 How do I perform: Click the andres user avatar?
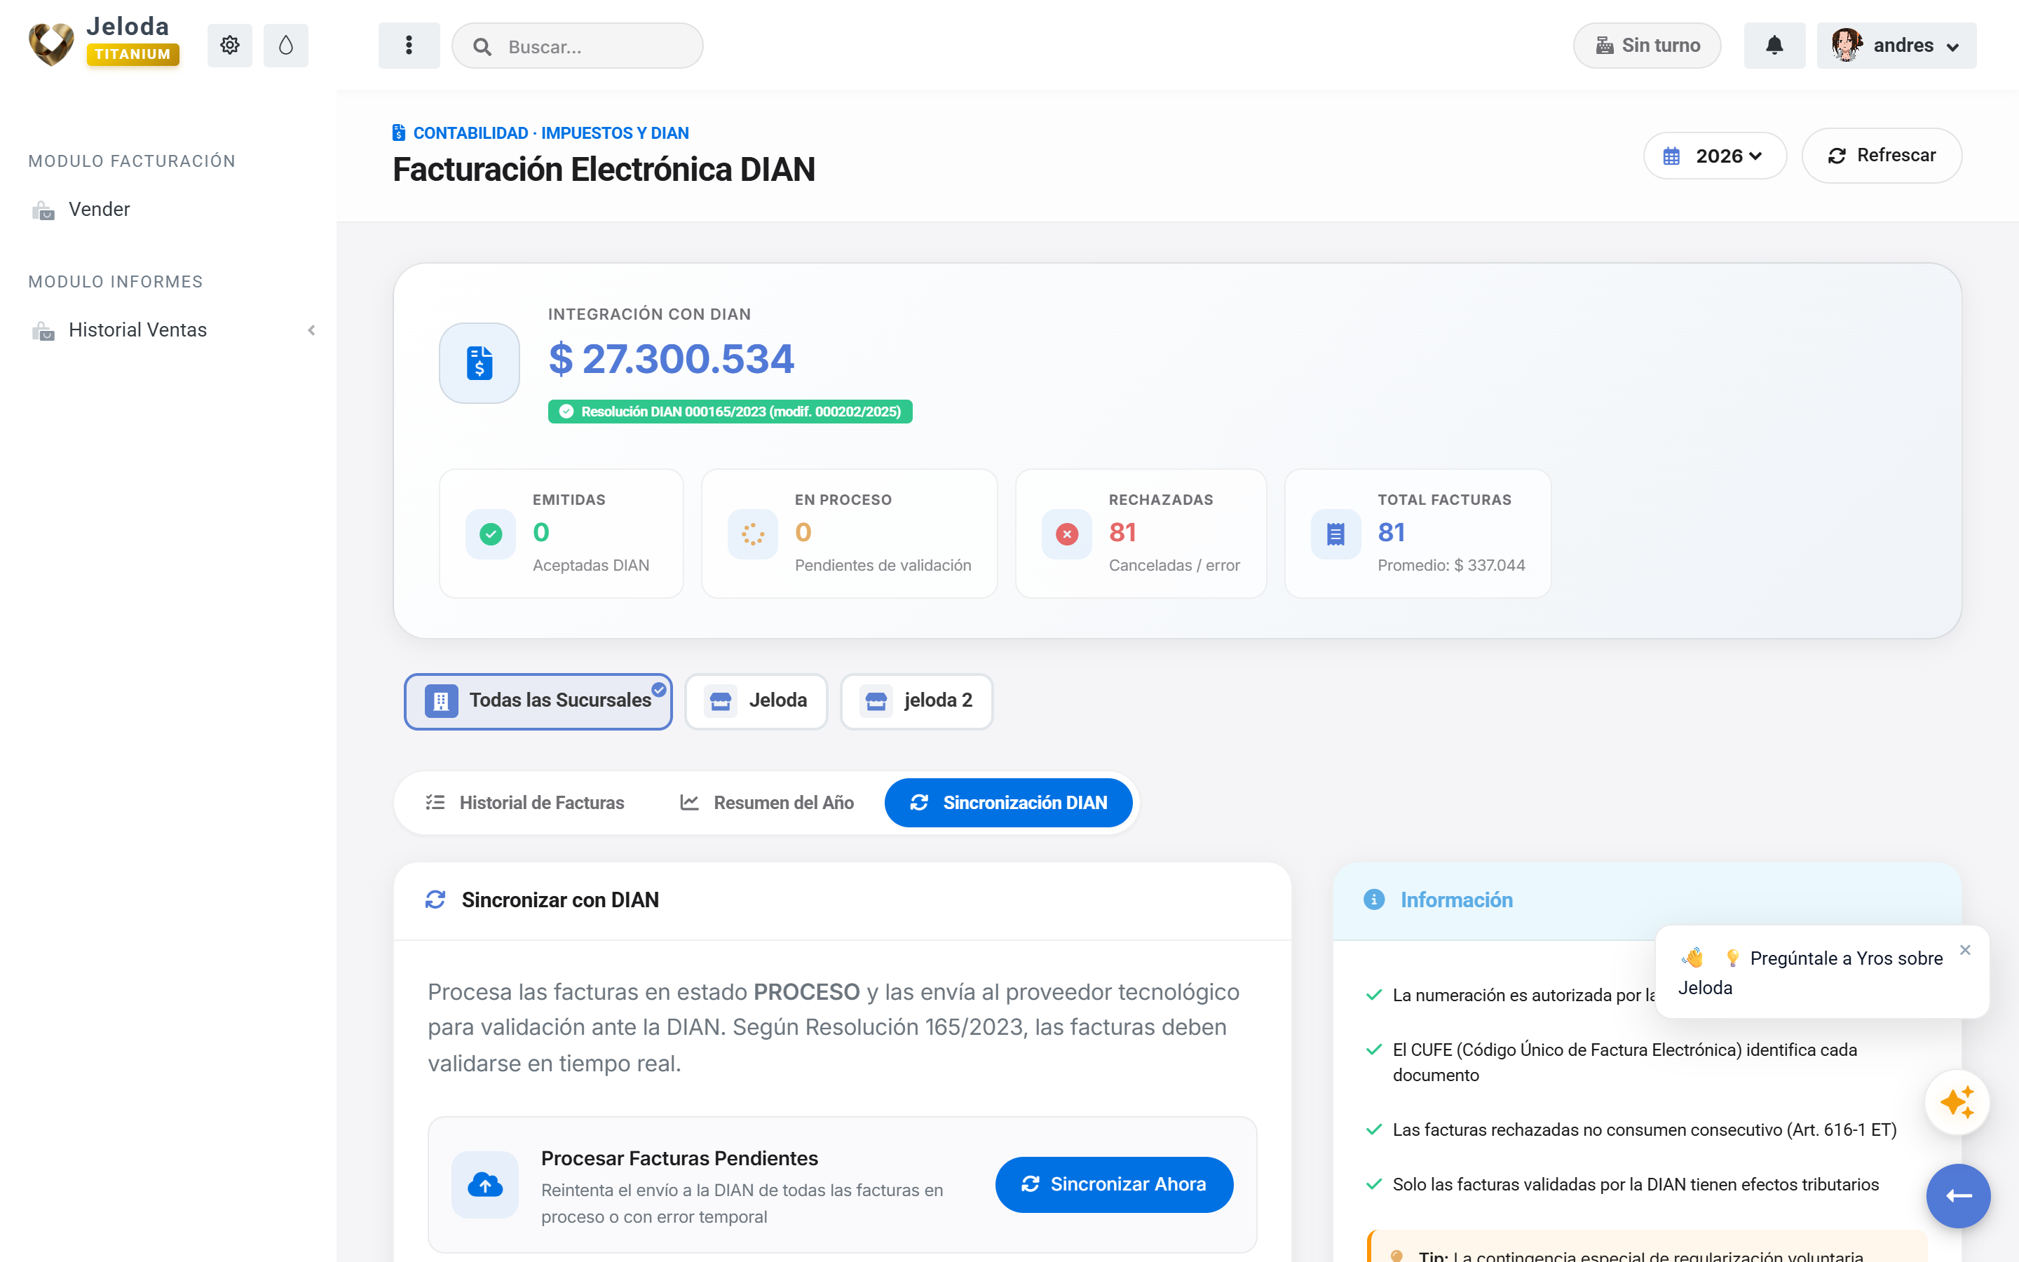pyautogui.click(x=1847, y=45)
